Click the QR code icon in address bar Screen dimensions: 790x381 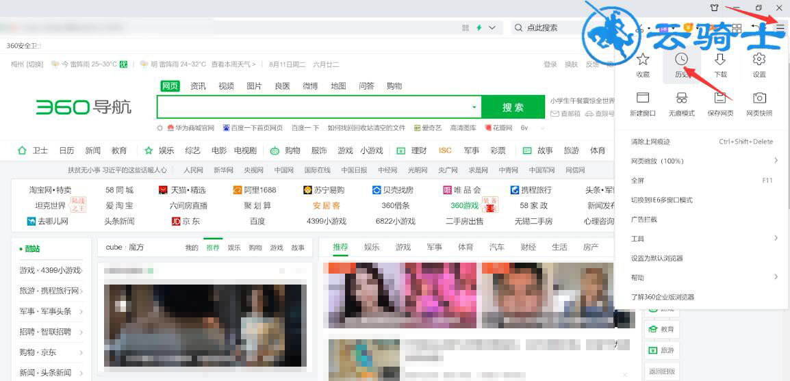pyautogui.click(x=466, y=27)
